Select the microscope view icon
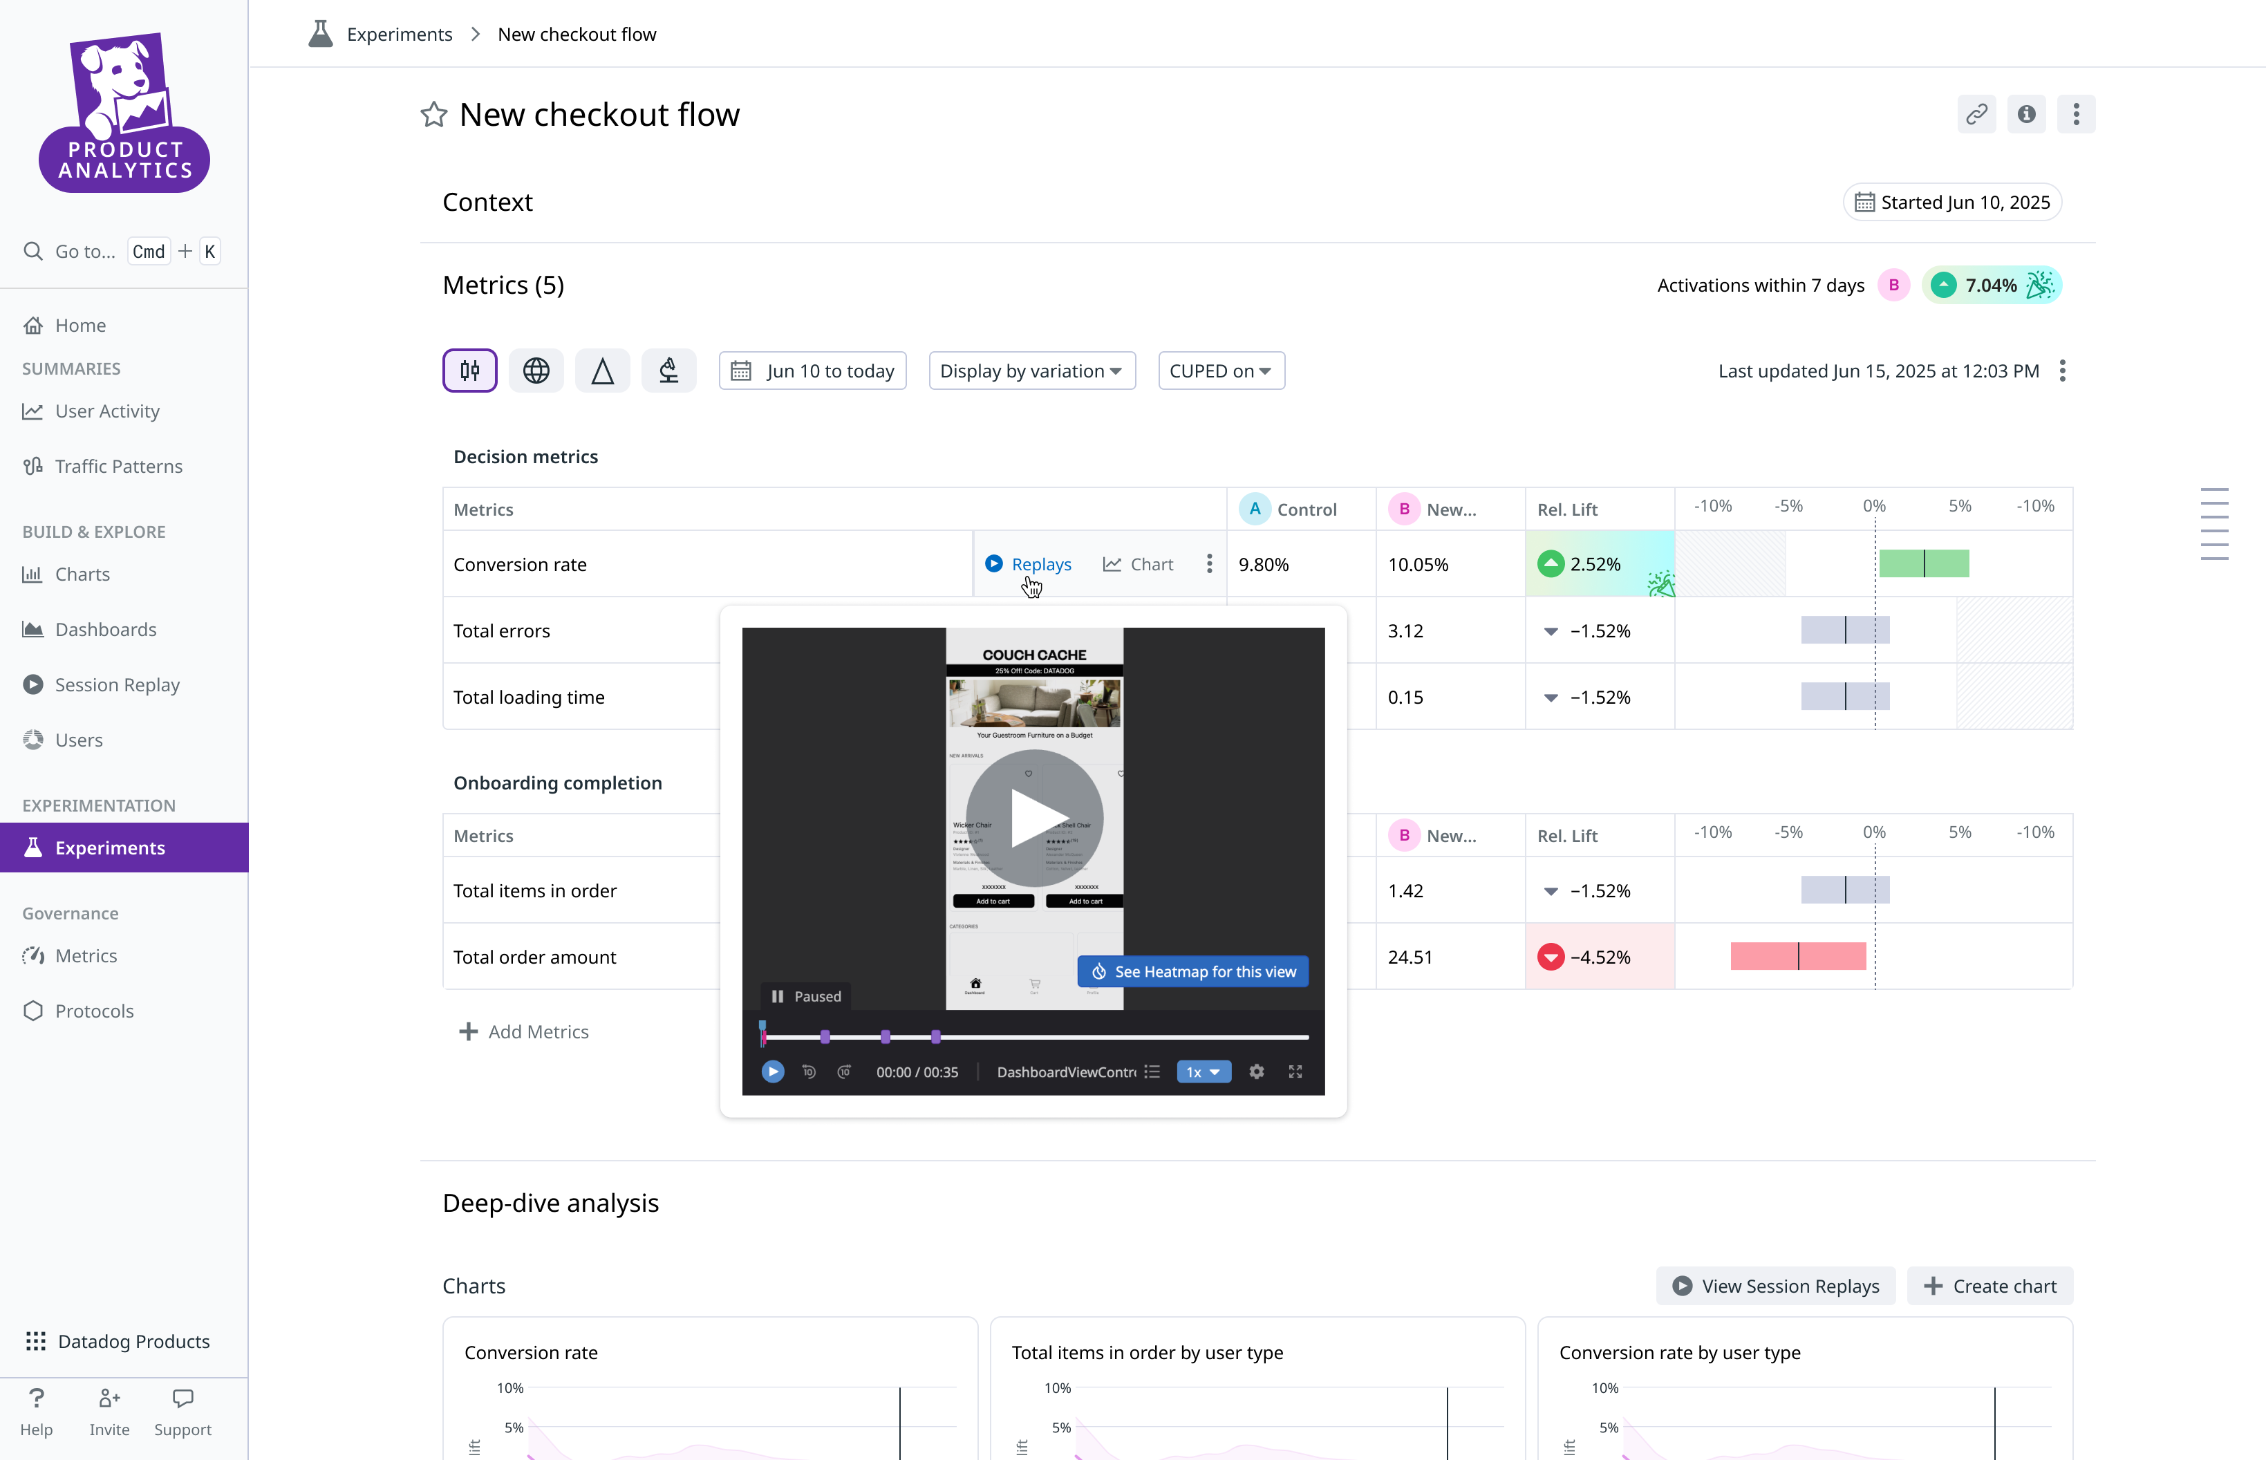The image size is (2266, 1460). tap(668, 371)
